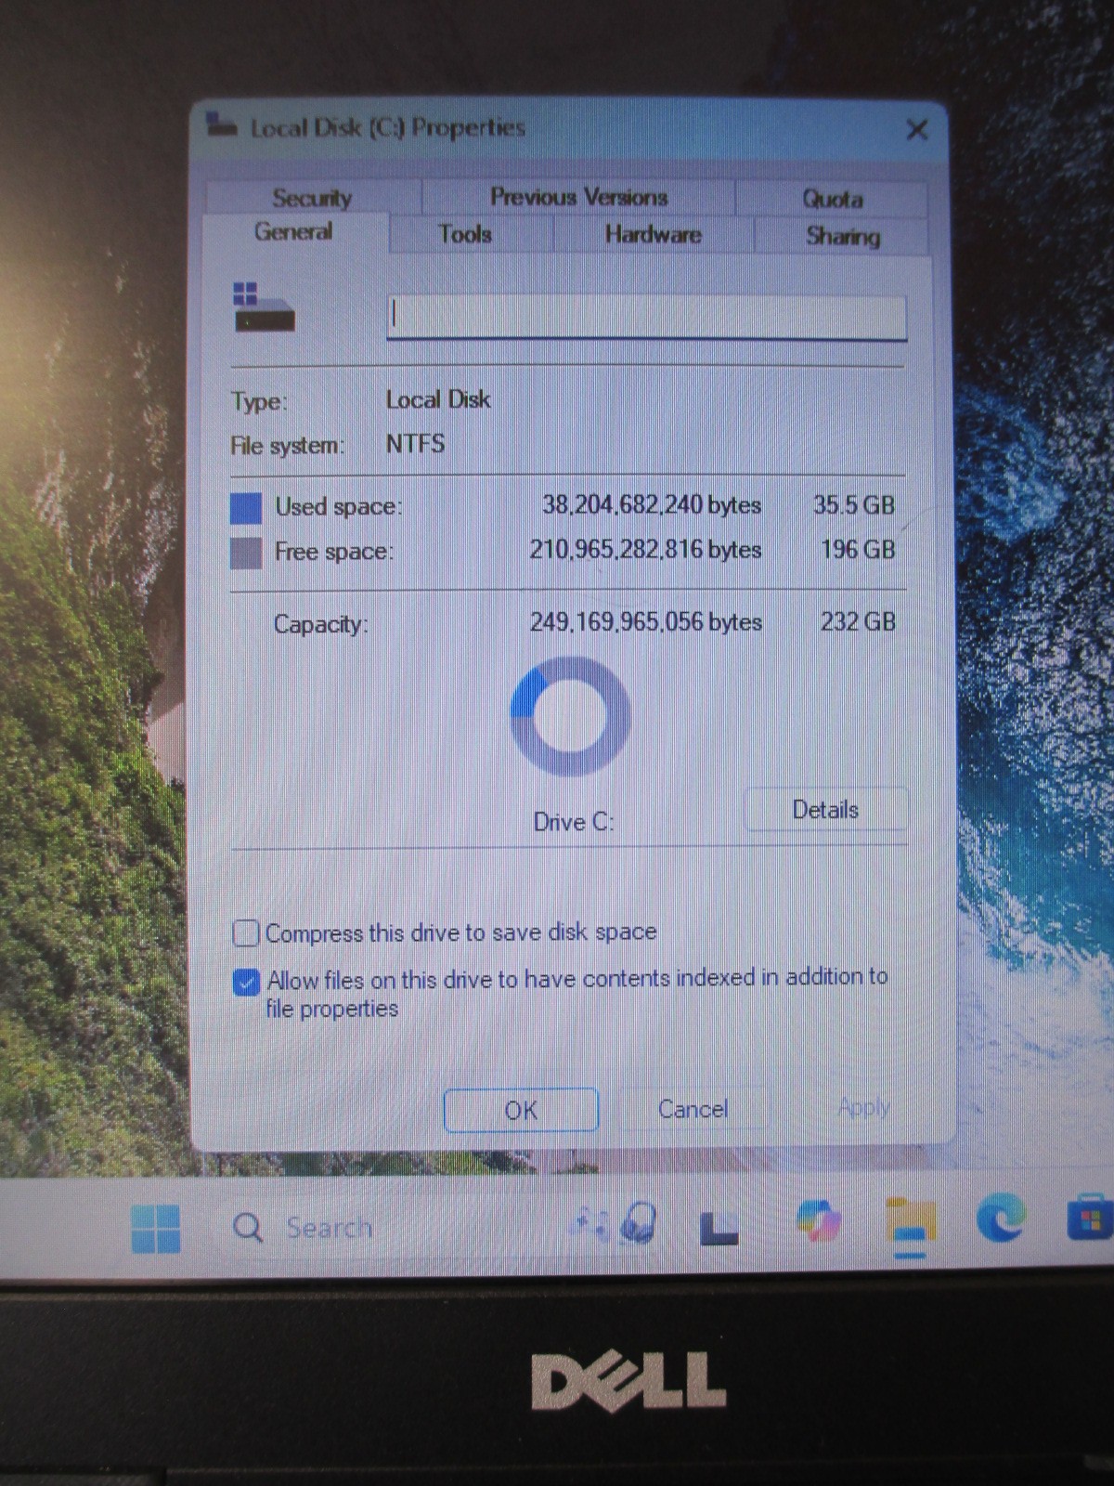Click the '210,965,282,816 bytes' free value

tap(645, 549)
